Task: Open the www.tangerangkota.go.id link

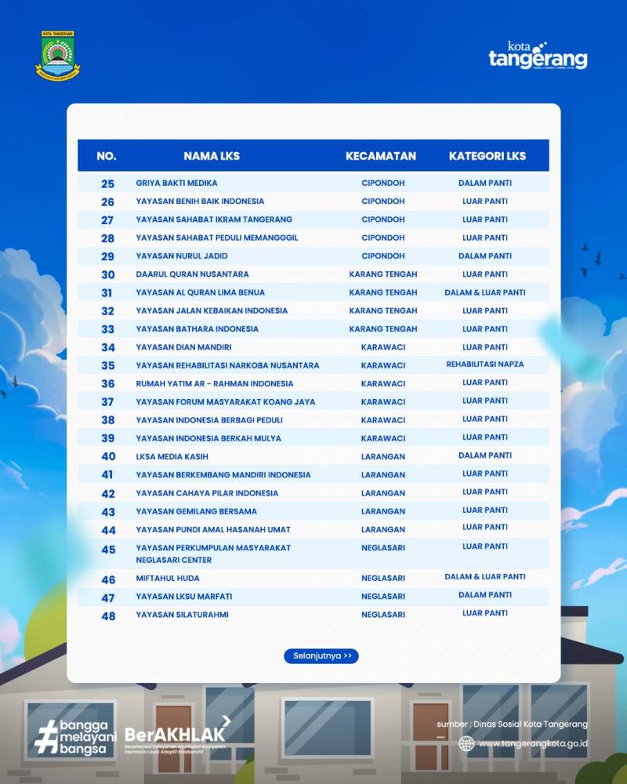Action: coord(533,743)
